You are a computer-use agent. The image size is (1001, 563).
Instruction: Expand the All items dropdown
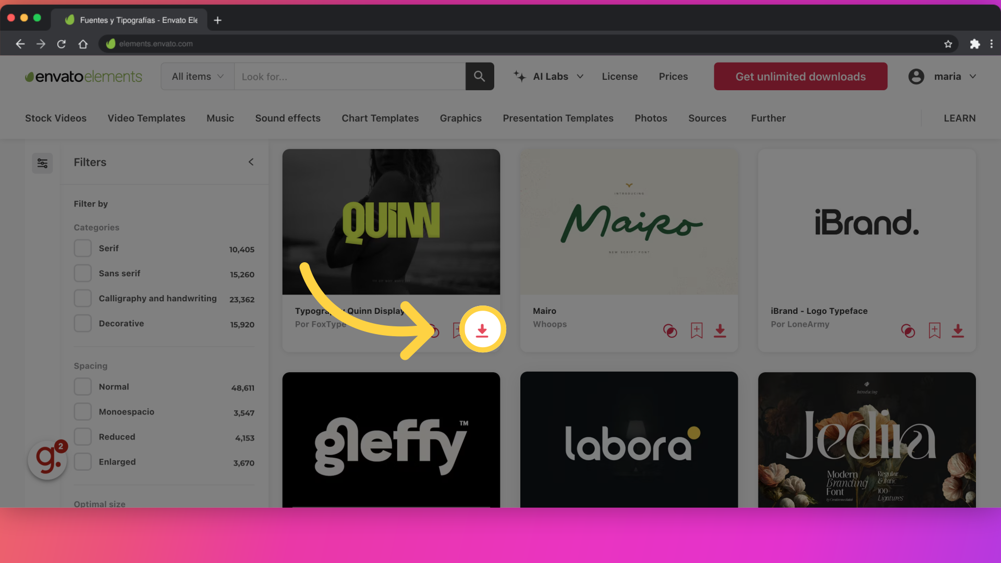click(197, 76)
